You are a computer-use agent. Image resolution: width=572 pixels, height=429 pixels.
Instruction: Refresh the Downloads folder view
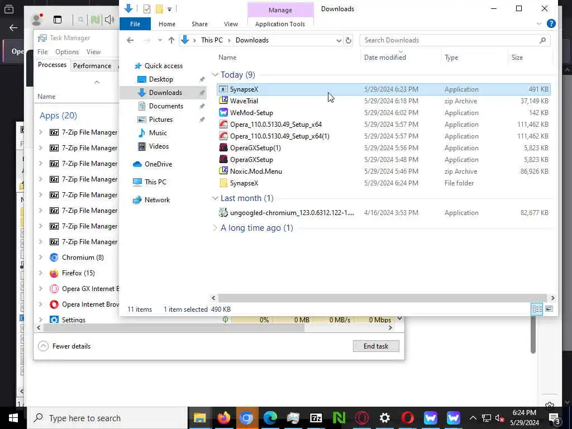pos(349,40)
